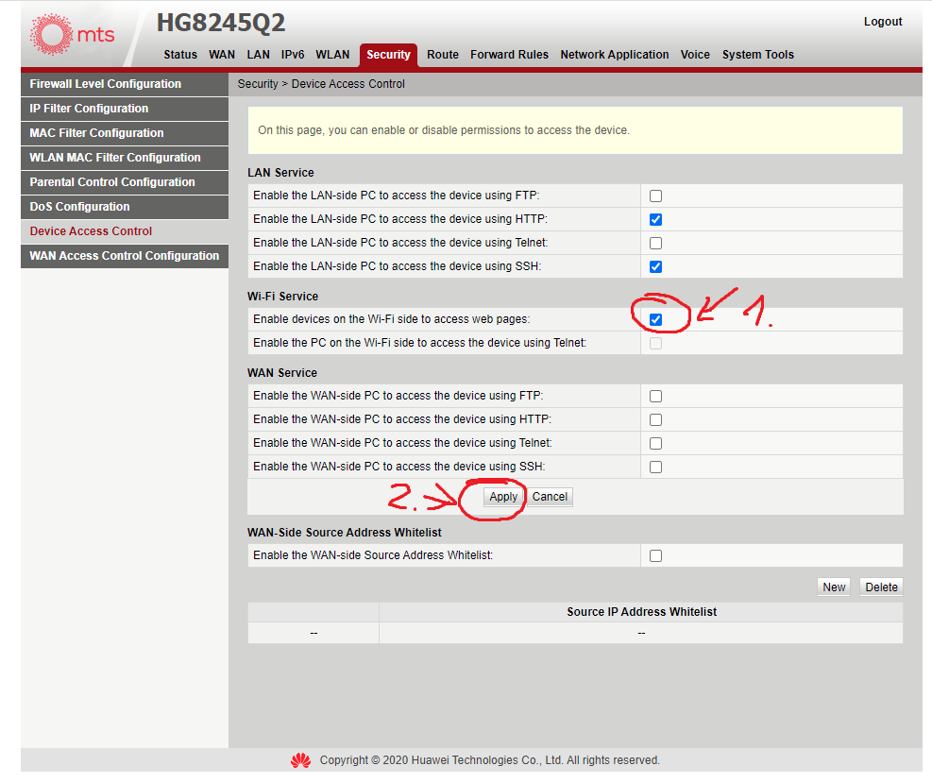The image size is (932, 783).
Task: Select DoS Configuration in sidebar
Action: click(125, 207)
